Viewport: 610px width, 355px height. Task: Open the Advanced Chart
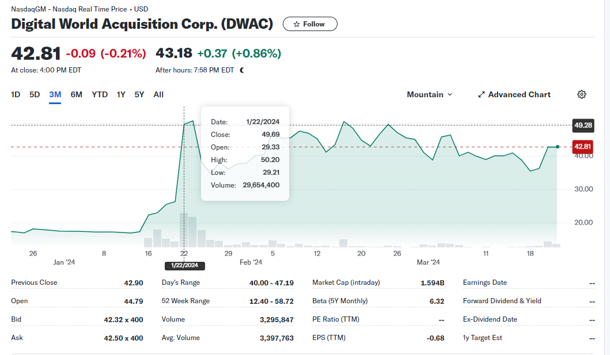coord(514,94)
